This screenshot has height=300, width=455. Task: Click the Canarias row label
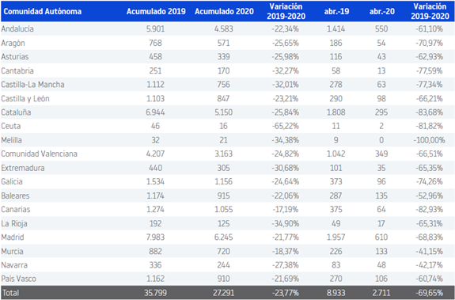click(x=16, y=210)
